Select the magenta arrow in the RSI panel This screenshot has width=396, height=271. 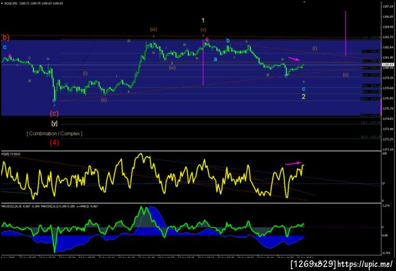(x=293, y=164)
